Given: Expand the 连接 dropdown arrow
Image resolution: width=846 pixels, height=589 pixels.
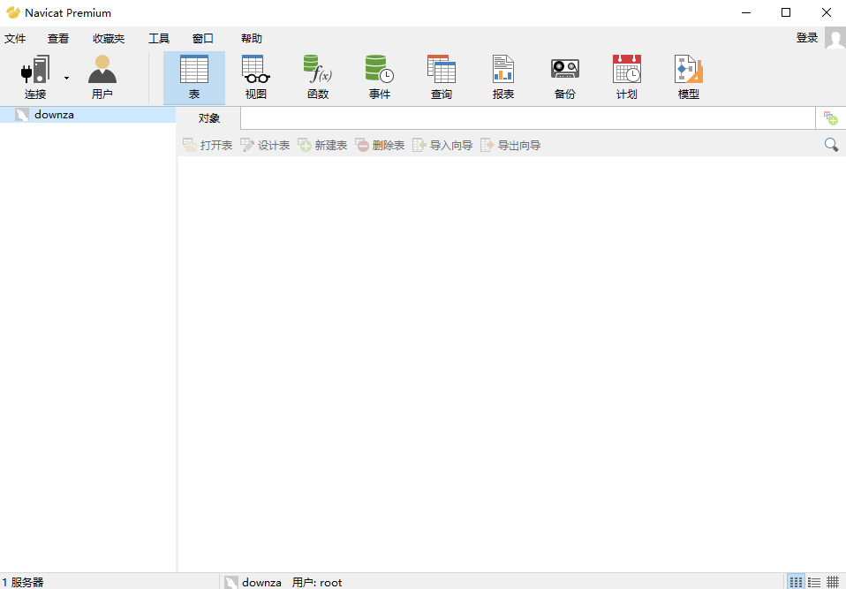Looking at the screenshot, I should coord(66,79).
